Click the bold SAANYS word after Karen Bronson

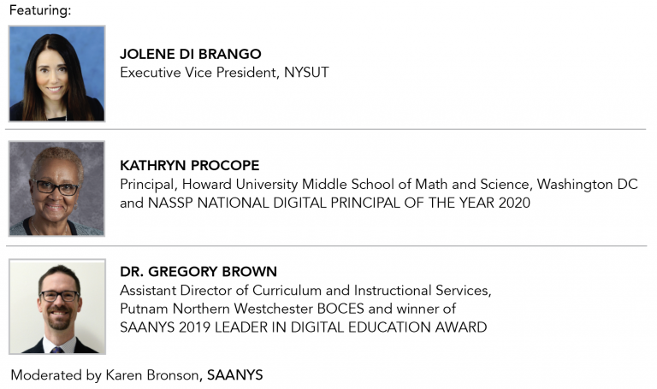click(x=235, y=374)
